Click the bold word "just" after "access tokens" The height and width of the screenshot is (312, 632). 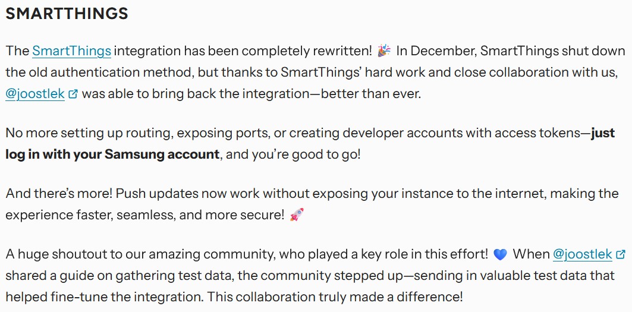pyautogui.click(x=603, y=133)
